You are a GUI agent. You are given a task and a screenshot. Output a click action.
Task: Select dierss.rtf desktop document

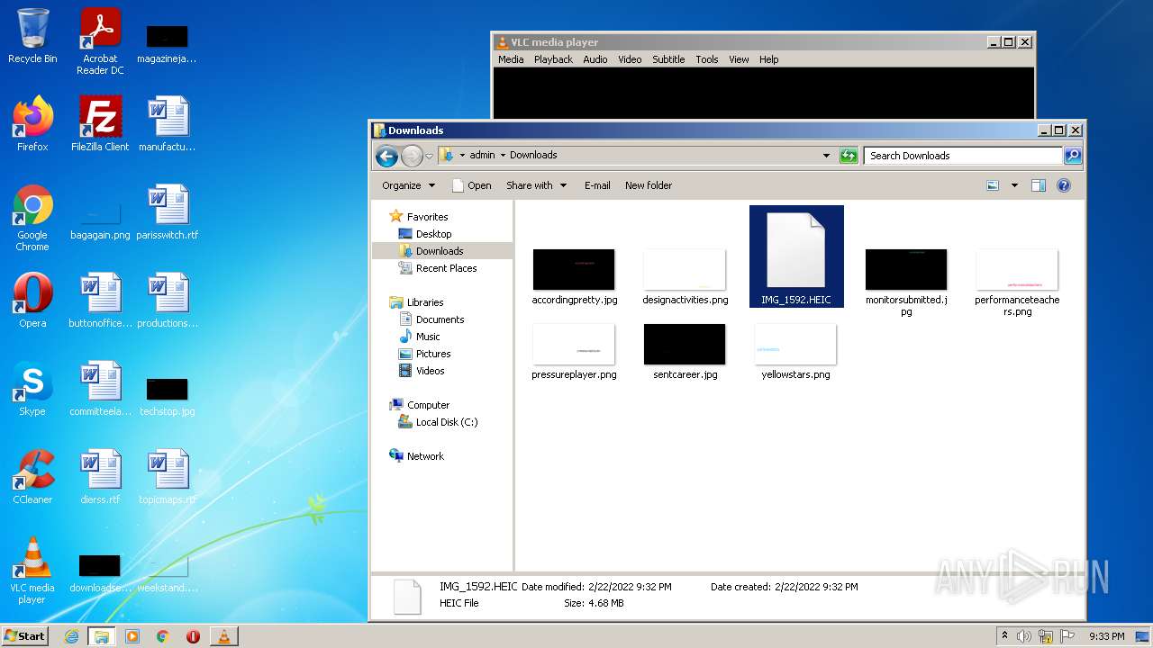point(100,476)
